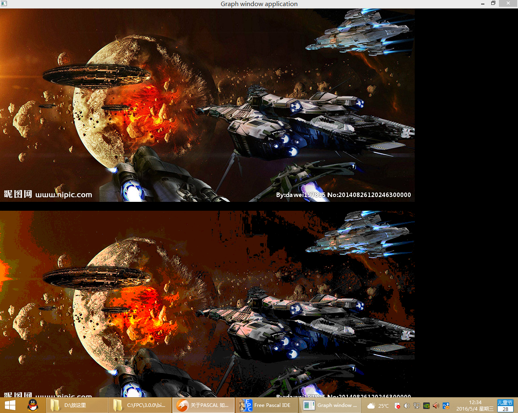Activate Graph window taskbar button
518x413 pixels.
(x=330, y=405)
